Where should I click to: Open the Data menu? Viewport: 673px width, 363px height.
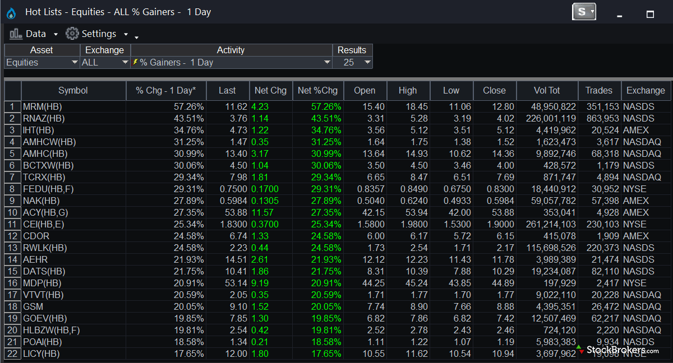(36, 34)
